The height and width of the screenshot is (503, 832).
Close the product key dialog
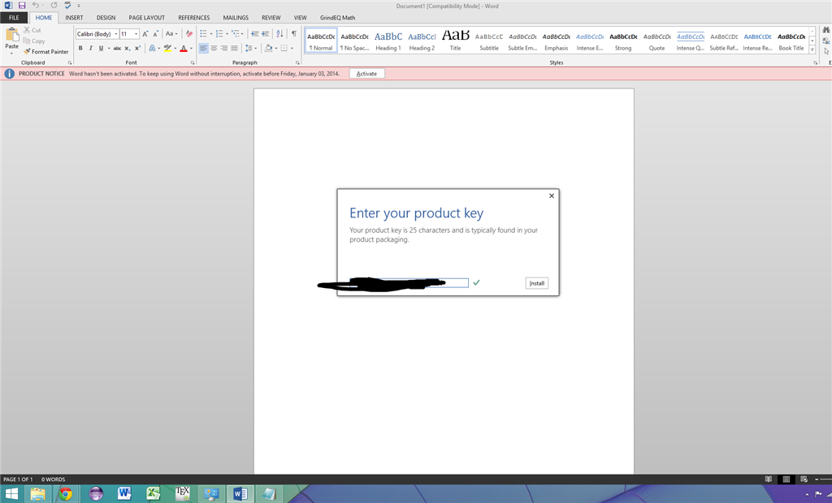click(552, 196)
